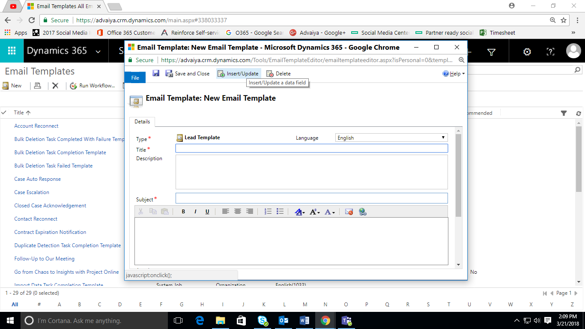Image resolution: width=585 pixels, height=329 pixels.
Task: Click the delete X icon in command bar
Action: pos(55,86)
